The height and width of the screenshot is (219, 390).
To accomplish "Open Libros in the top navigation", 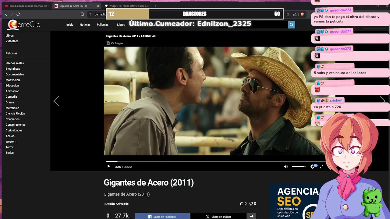I will coord(121,25).
